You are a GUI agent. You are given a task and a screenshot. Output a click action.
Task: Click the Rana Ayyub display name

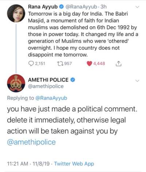tap(43, 7)
